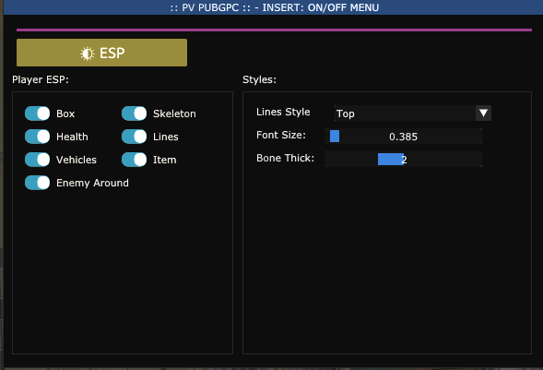This screenshot has height=370, width=543.
Task: Click the Player ESP heading
Action: (x=41, y=79)
